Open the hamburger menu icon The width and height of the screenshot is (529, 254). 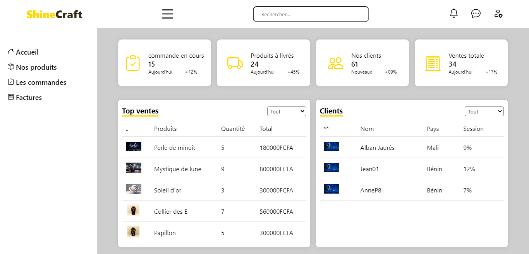(168, 14)
